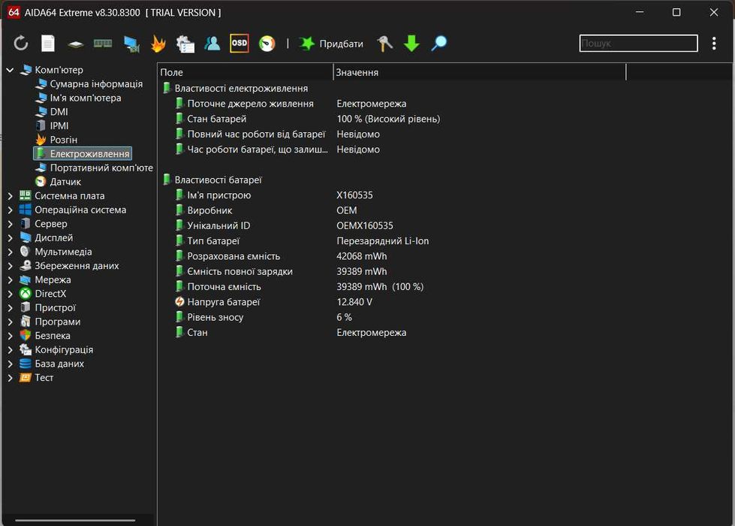The width and height of the screenshot is (735, 526).
Task: Launch the system stability test flame icon
Action: [158, 44]
